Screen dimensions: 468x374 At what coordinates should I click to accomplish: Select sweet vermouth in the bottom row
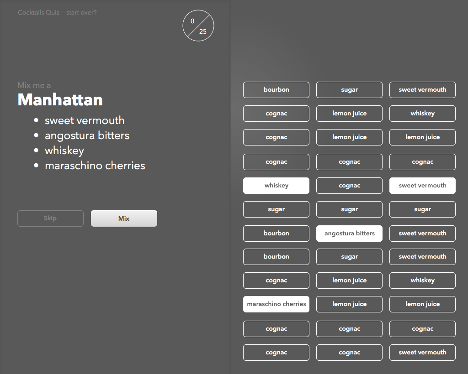[422, 353]
